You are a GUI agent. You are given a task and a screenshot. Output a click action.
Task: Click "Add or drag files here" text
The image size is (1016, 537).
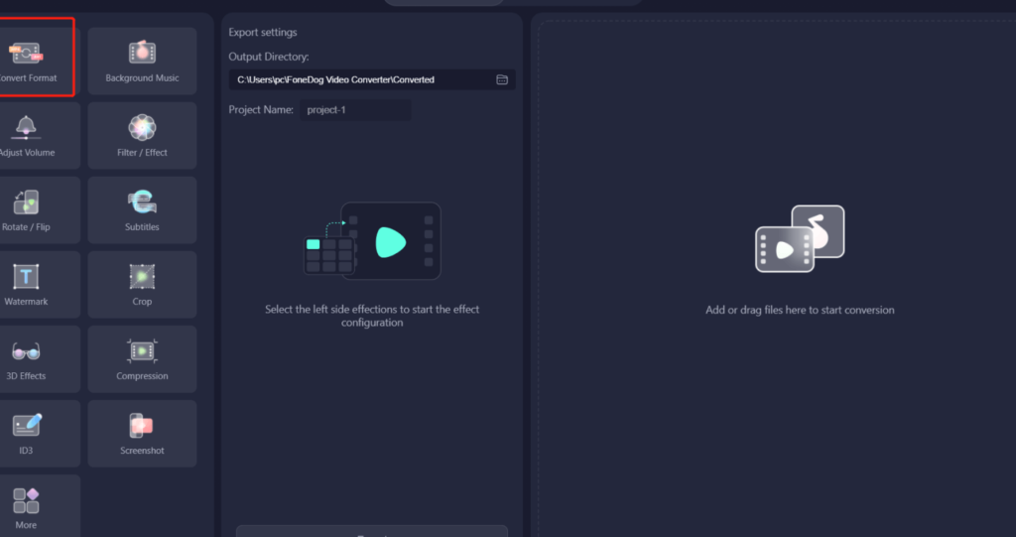pyautogui.click(x=800, y=310)
